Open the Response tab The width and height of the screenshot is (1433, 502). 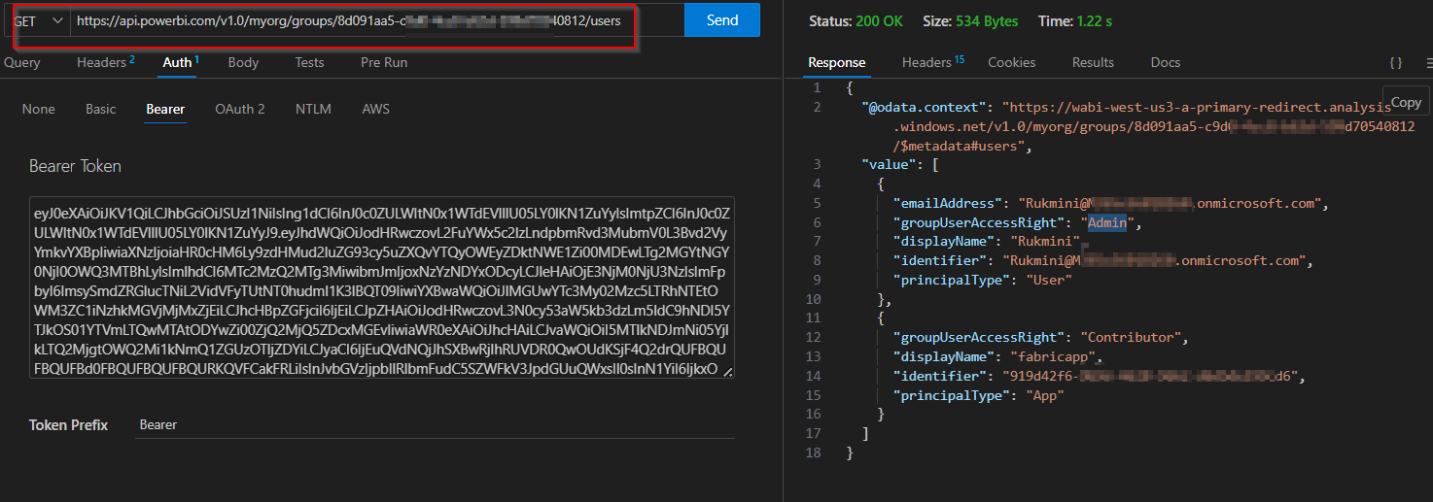click(836, 62)
